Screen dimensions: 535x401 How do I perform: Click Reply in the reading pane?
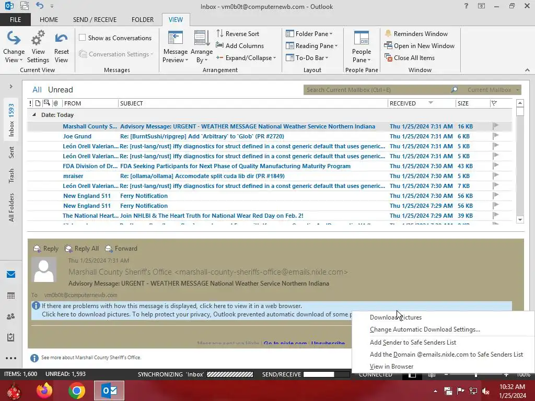pyautogui.click(x=46, y=249)
